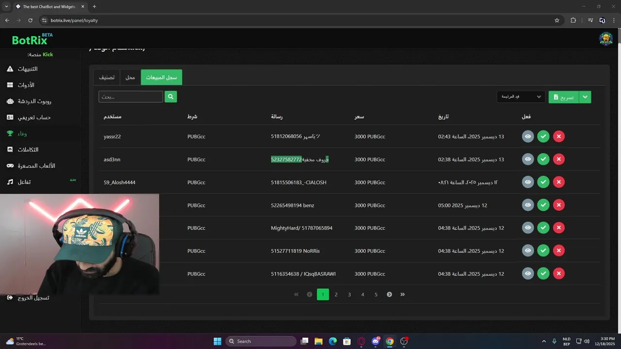The image size is (621, 349).
Task: Approve the NoRRis sale row
Action: click(x=543, y=251)
